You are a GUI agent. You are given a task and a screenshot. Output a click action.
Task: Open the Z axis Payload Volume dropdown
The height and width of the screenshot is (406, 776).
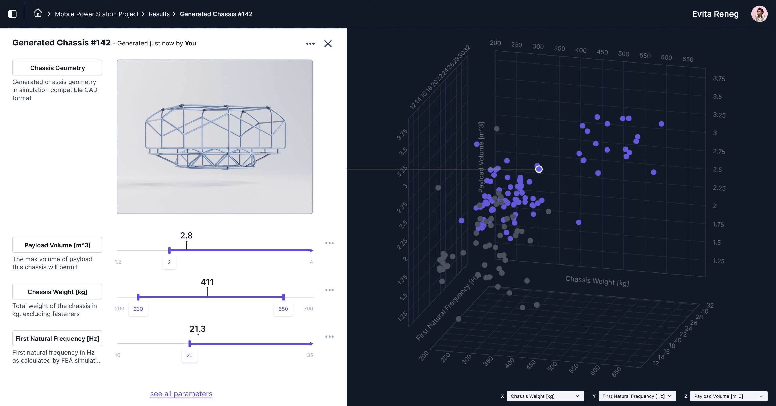(x=728, y=396)
